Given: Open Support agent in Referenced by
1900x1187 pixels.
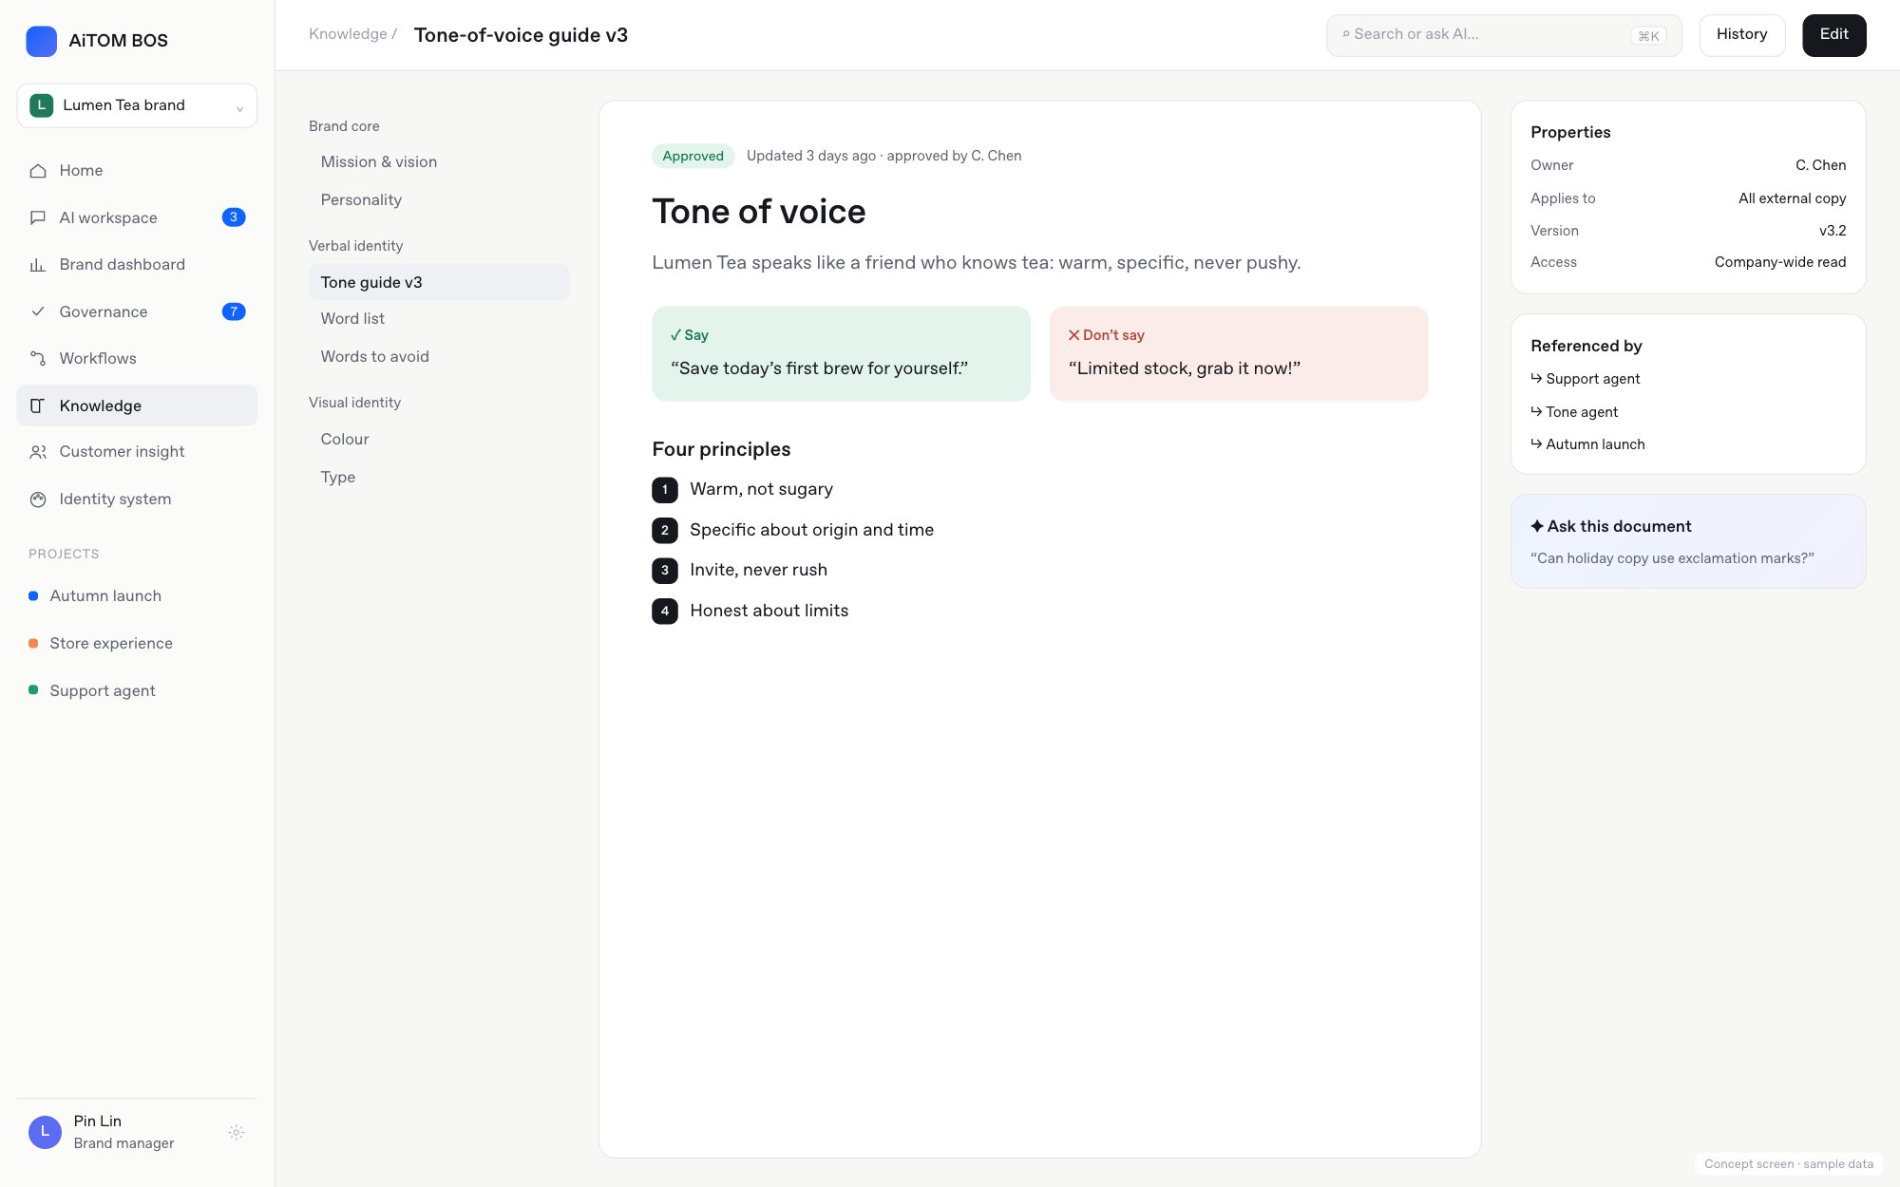Looking at the screenshot, I should click(x=1585, y=379).
